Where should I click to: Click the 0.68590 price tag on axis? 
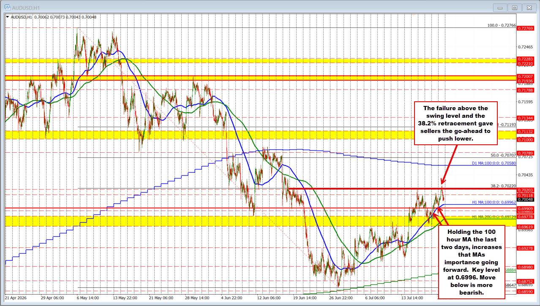(x=526, y=292)
